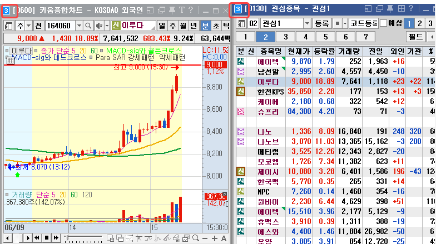Select the 초 second period tab
The width and height of the screenshot is (436, 244).
[x=216, y=26]
